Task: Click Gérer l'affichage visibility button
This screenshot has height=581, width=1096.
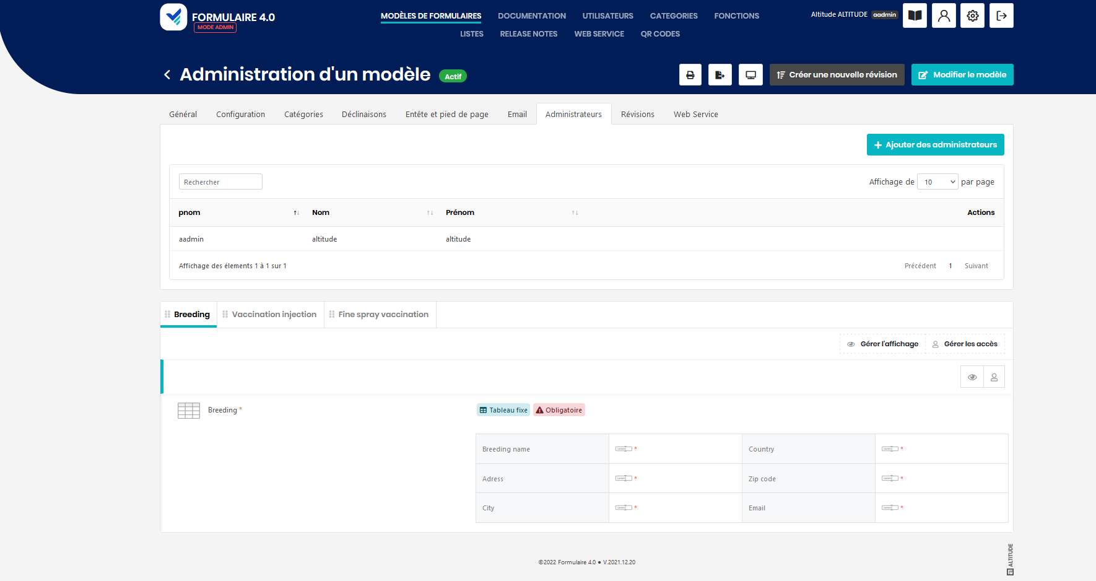Action: 883,344
